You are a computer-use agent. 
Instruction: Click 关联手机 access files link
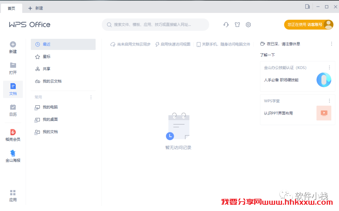[x=223, y=44]
